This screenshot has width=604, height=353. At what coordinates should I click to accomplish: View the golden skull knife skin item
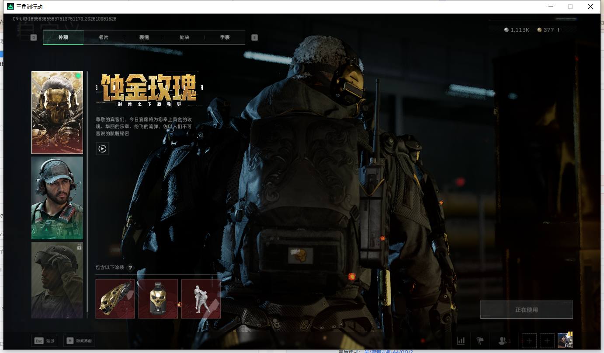pos(115,299)
